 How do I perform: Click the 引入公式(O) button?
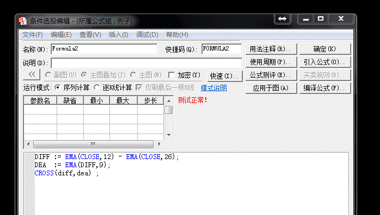pos(325,62)
